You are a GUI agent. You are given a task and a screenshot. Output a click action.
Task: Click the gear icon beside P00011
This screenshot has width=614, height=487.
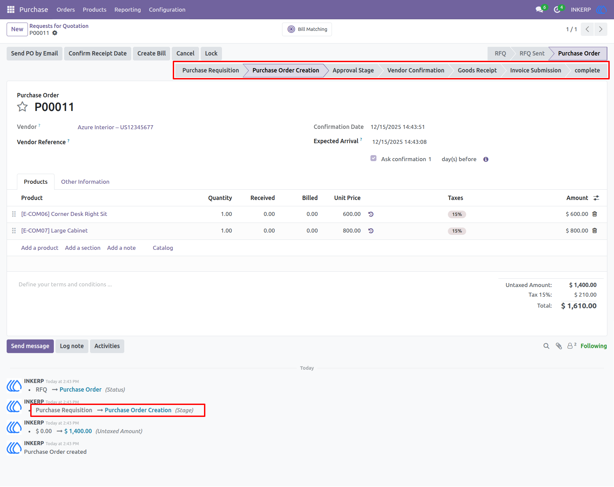click(x=55, y=33)
